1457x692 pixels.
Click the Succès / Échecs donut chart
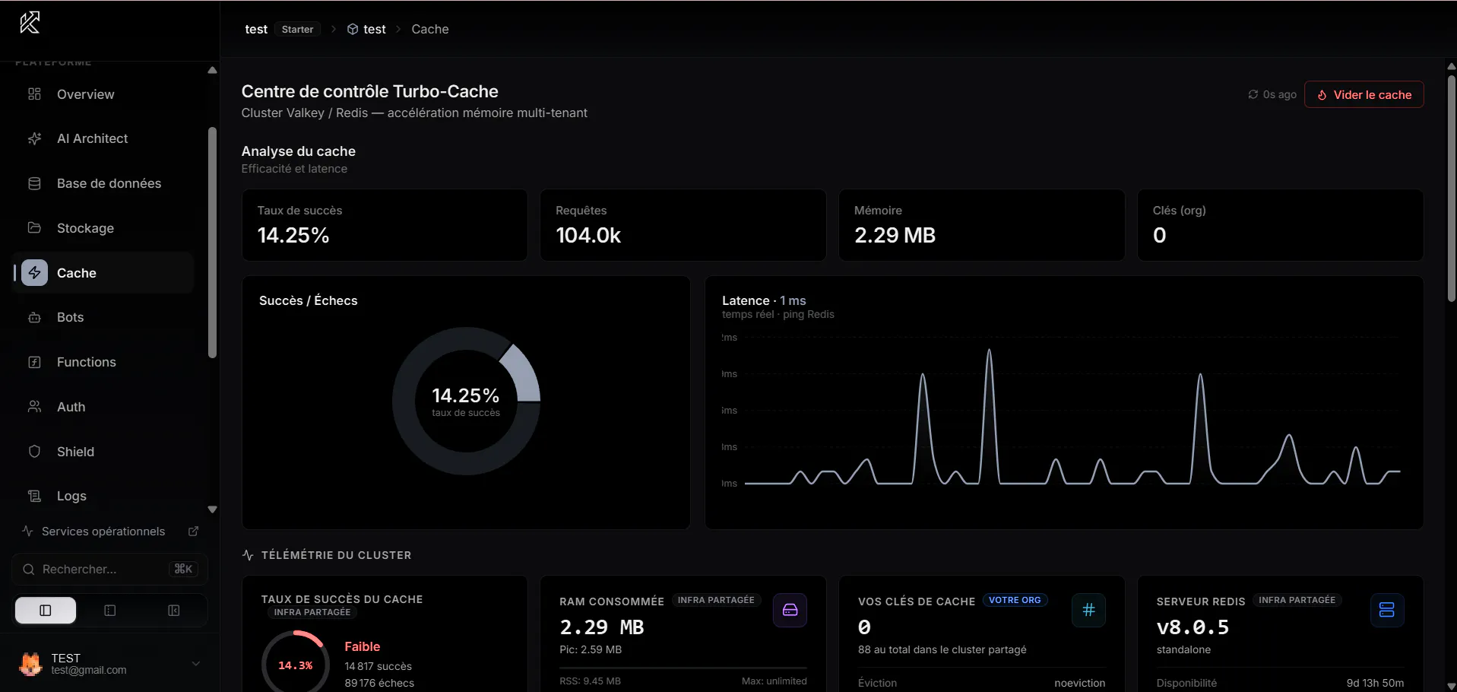coord(466,401)
